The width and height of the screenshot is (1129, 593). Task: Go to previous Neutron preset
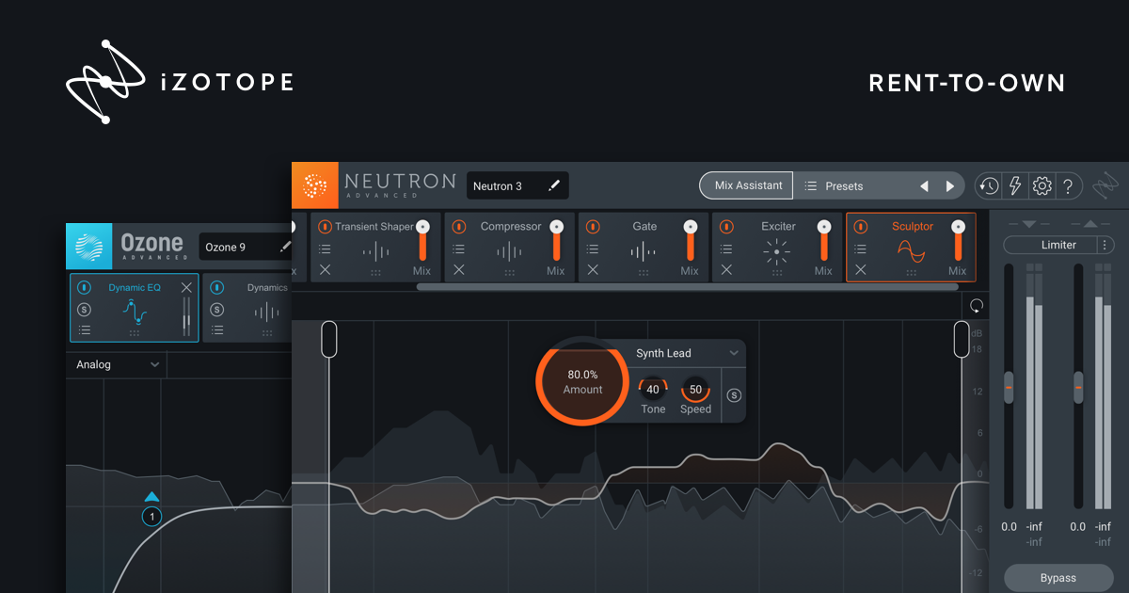(x=924, y=186)
